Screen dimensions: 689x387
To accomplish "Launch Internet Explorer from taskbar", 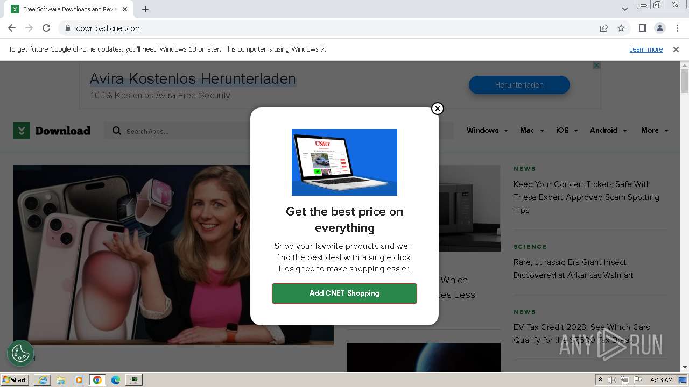I will (43, 380).
